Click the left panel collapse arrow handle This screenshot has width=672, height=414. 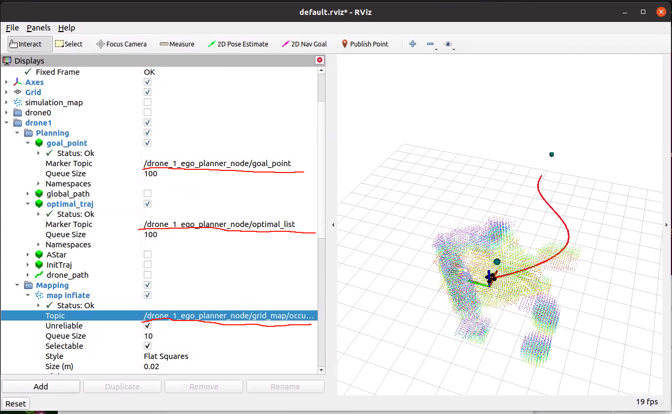coord(333,225)
